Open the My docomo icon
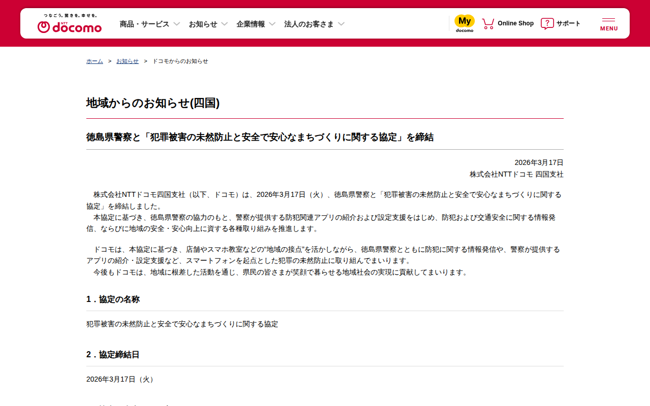Screen dimensions: 650x406 pyautogui.click(x=465, y=23)
